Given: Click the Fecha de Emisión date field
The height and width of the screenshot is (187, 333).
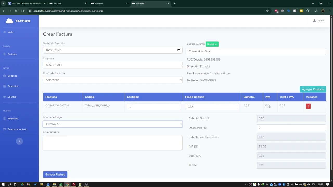Looking at the screenshot, I should (113, 50).
